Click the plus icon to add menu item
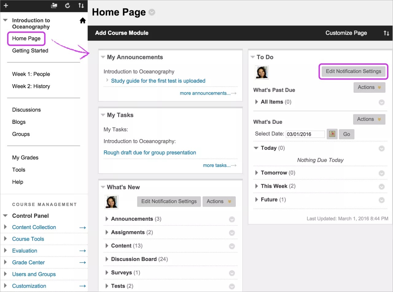 [6, 6]
